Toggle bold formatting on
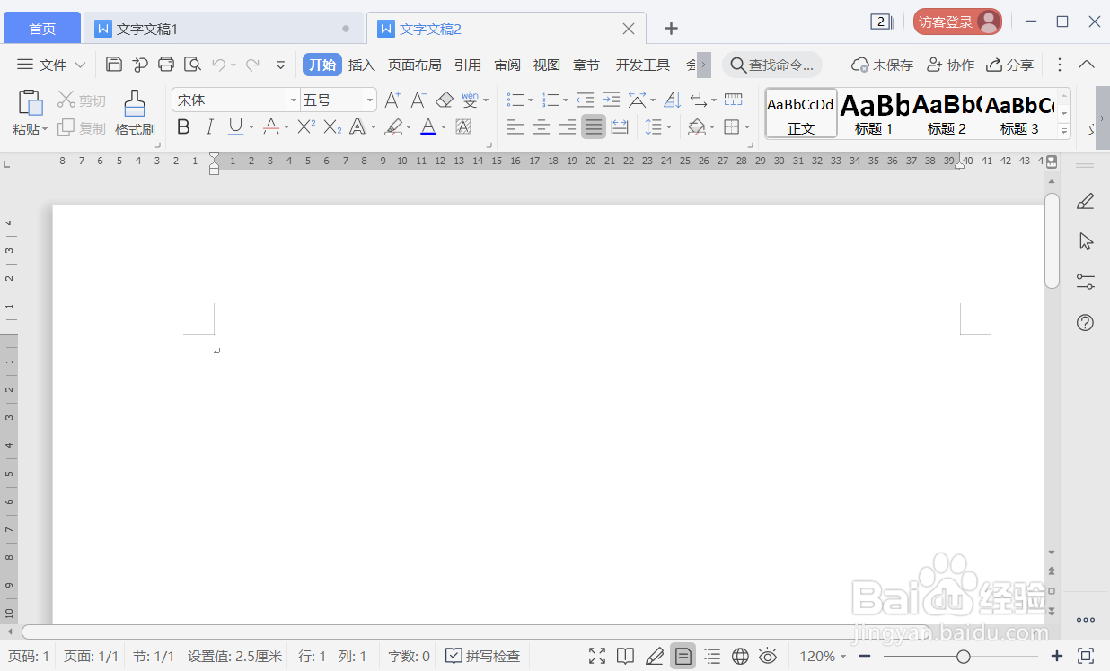This screenshot has height=671, width=1110. [x=183, y=127]
